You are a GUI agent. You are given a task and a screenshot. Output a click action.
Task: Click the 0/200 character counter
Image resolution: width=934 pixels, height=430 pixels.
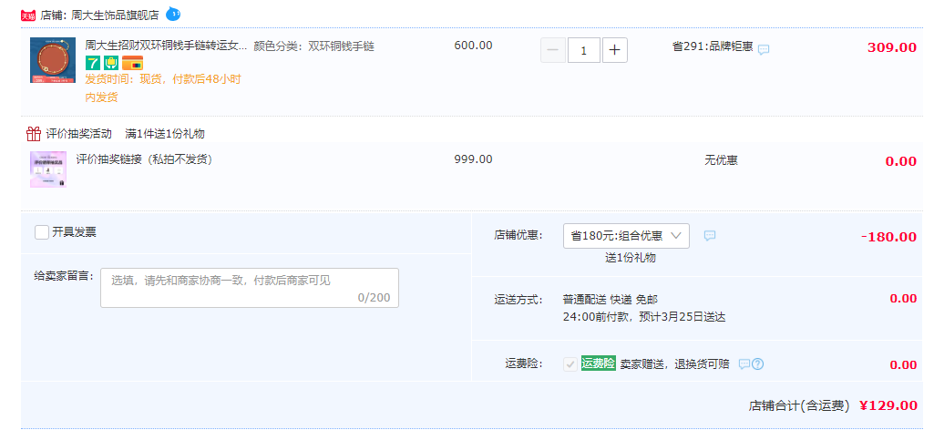375,297
